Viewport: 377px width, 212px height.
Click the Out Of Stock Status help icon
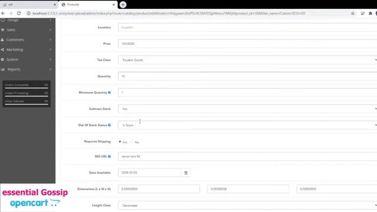tap(110, 125)
